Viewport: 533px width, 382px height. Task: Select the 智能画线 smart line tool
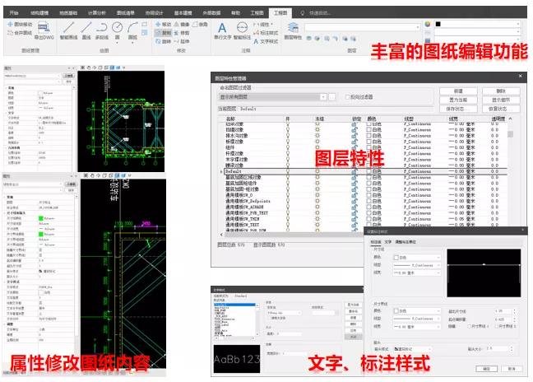68,30
